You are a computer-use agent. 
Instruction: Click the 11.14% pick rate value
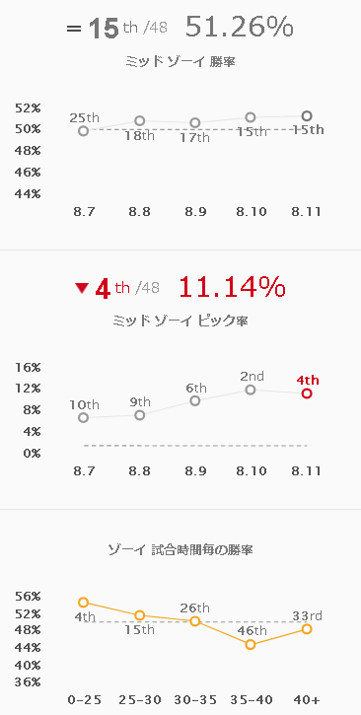(232, 287)
